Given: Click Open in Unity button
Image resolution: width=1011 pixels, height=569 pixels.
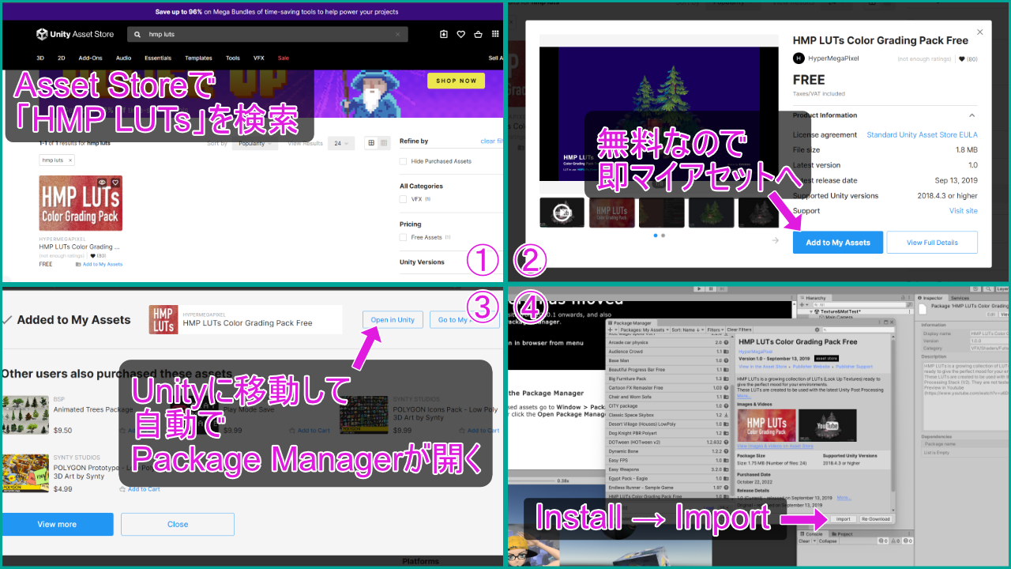Looking at the screenshot, I should point(393,319).
